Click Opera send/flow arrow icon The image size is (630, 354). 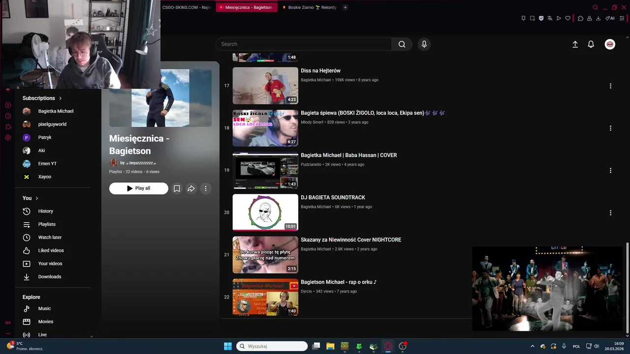[559, 18]
